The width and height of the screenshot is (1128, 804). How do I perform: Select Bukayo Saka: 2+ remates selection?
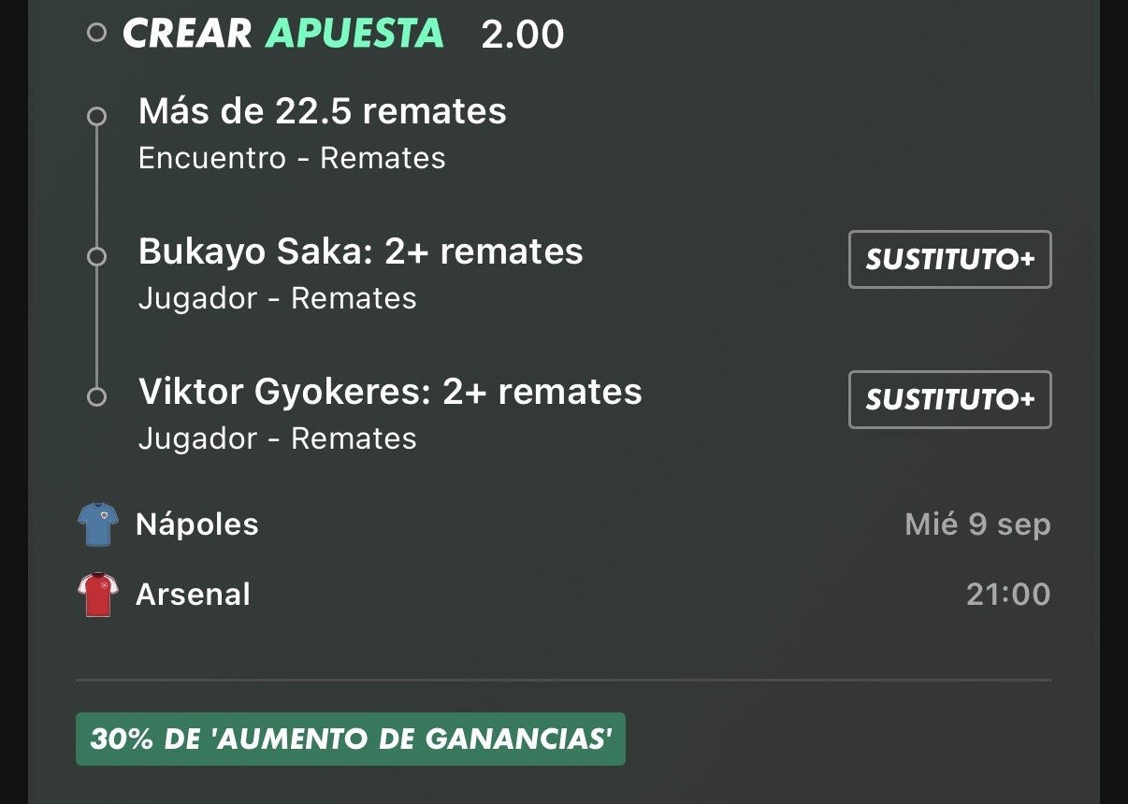[361, 251]
